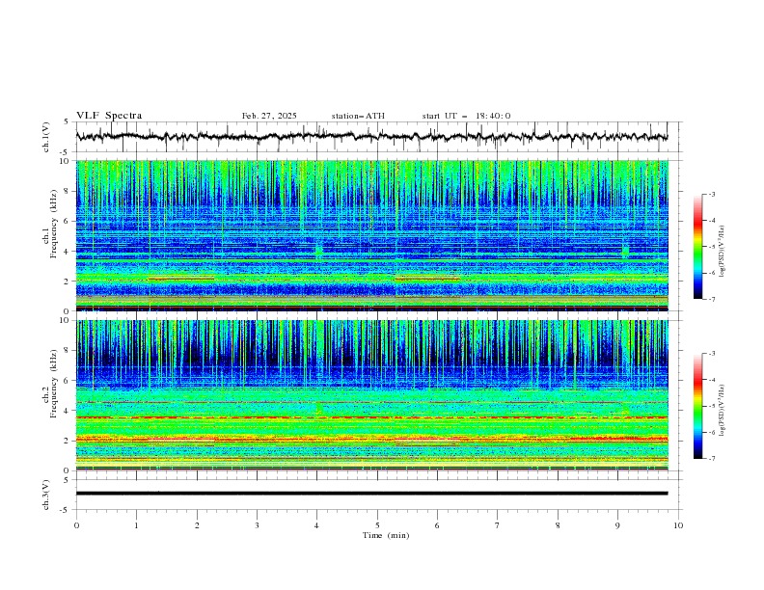This screenshot has height=590, width=764.
Task: Click the "0" tick on the time axis
Action: [76, 525]
